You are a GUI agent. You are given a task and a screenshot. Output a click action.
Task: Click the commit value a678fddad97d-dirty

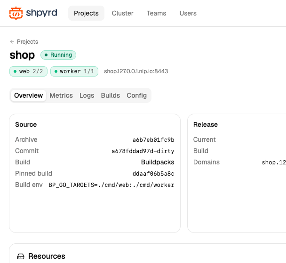point(143,151)
